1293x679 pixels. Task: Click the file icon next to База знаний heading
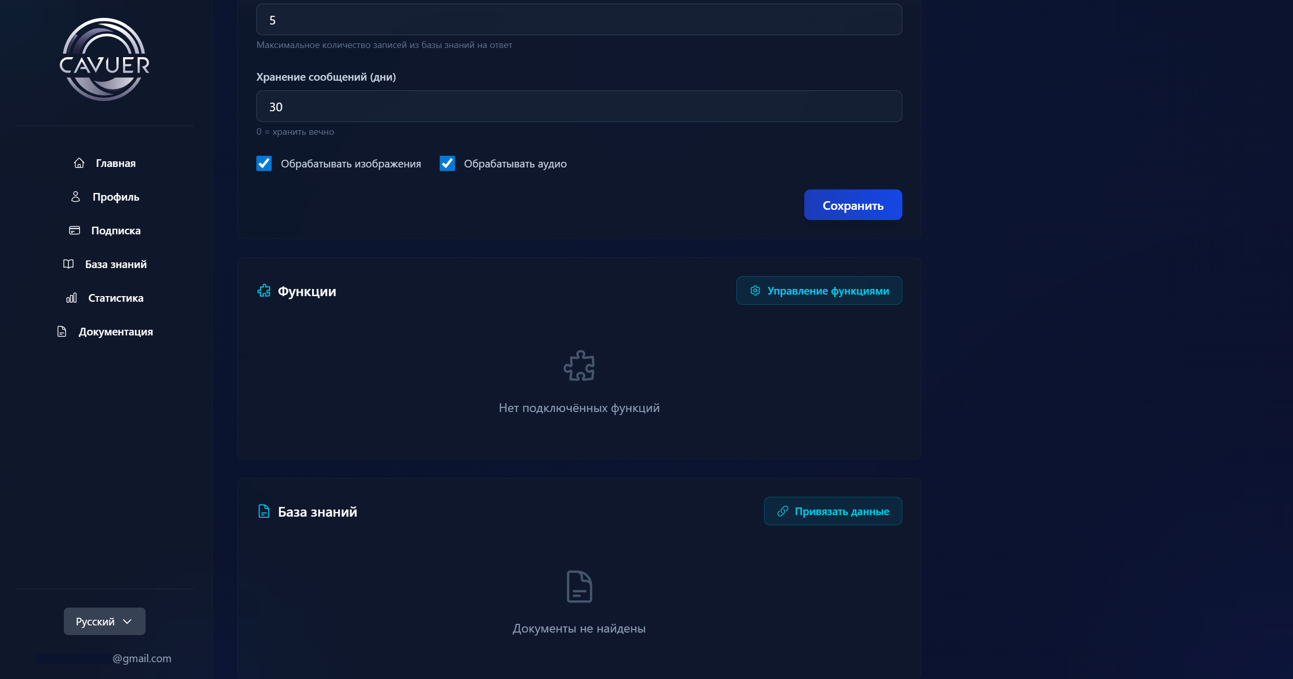pos(264,511)
